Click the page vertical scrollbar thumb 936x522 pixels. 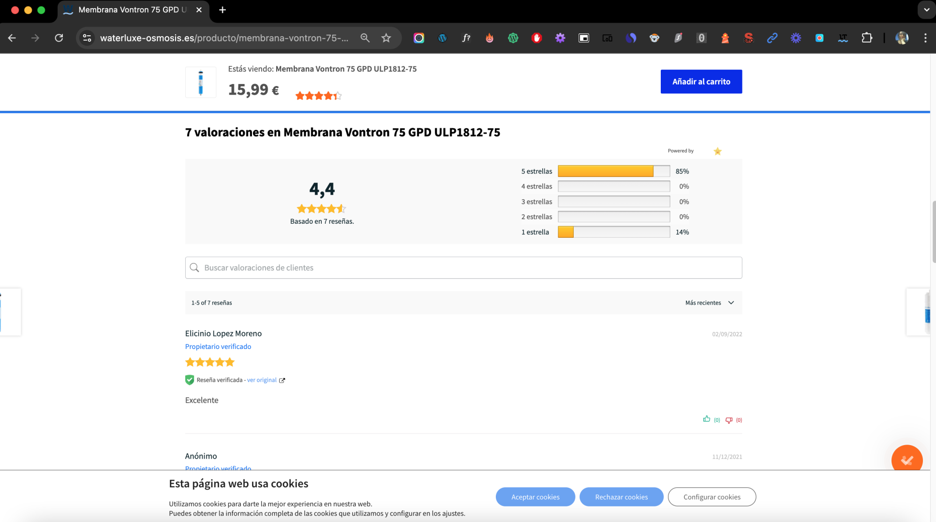[934, 232]
